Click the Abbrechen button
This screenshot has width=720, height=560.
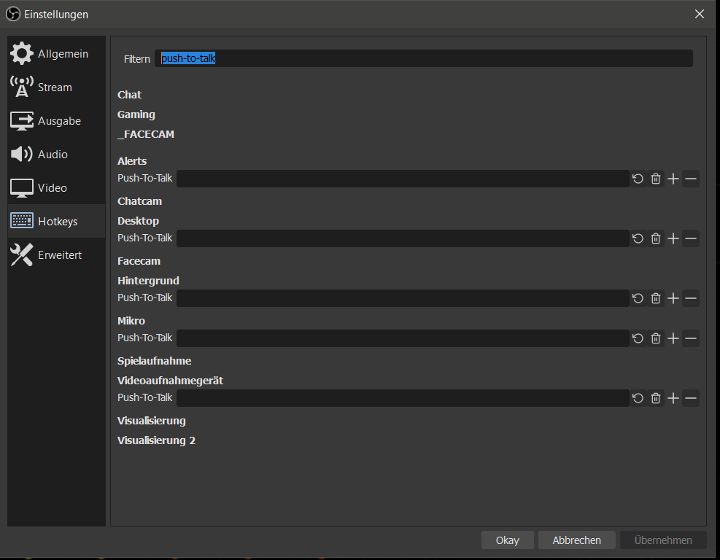577,540
